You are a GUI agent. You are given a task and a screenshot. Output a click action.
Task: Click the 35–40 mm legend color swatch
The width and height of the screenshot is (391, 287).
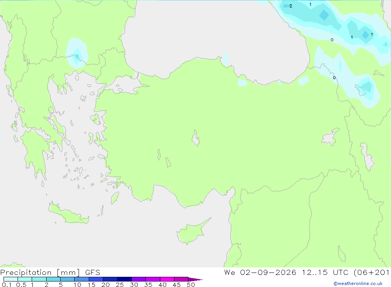pos(153,279)
